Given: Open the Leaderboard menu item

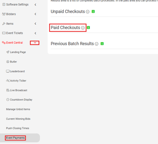Looking at the screenshot, I should coord(15,71).
